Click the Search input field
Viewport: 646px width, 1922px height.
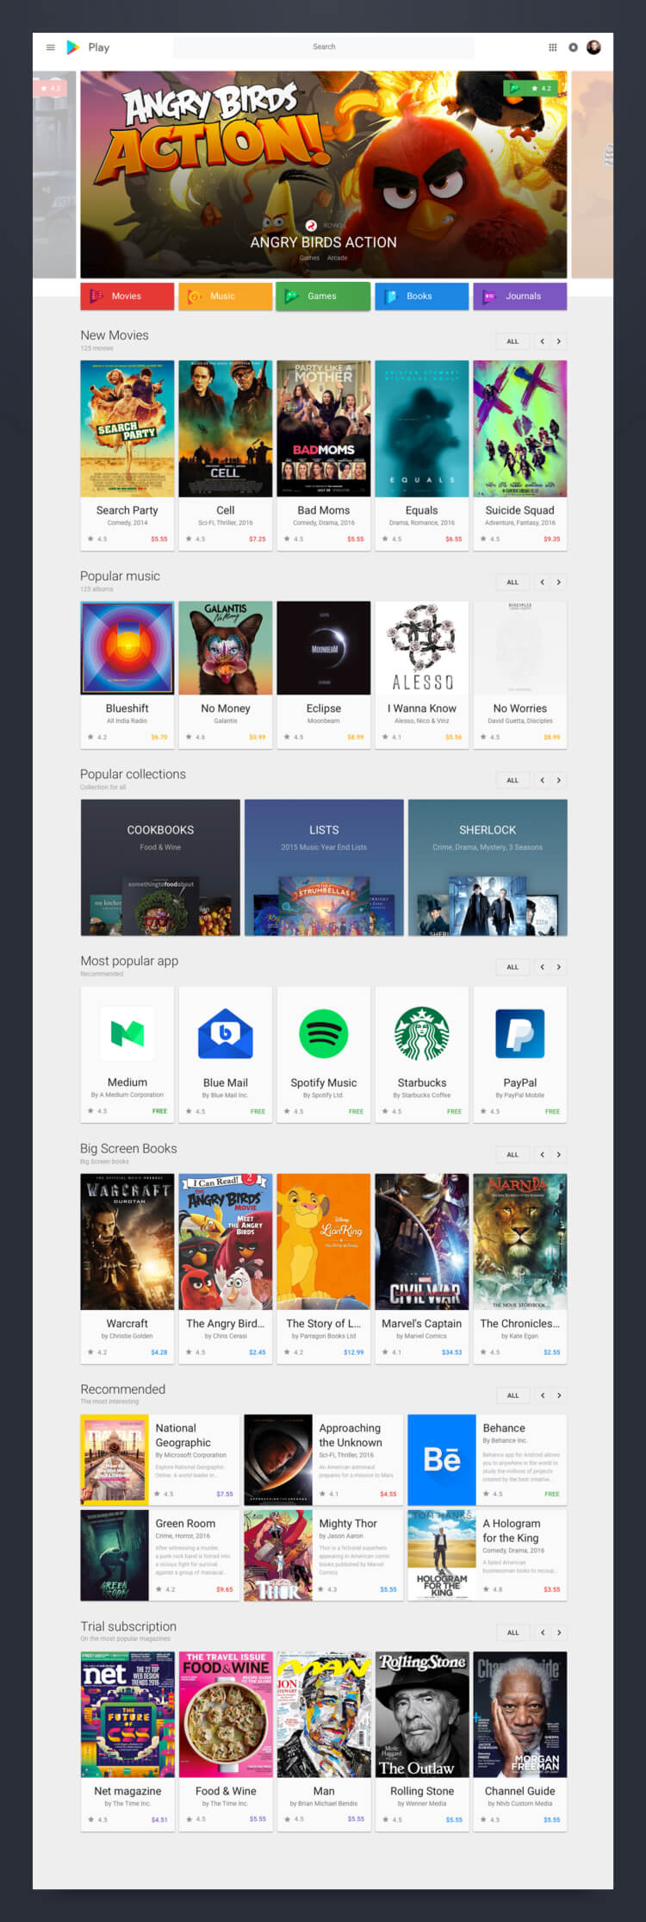324,47
